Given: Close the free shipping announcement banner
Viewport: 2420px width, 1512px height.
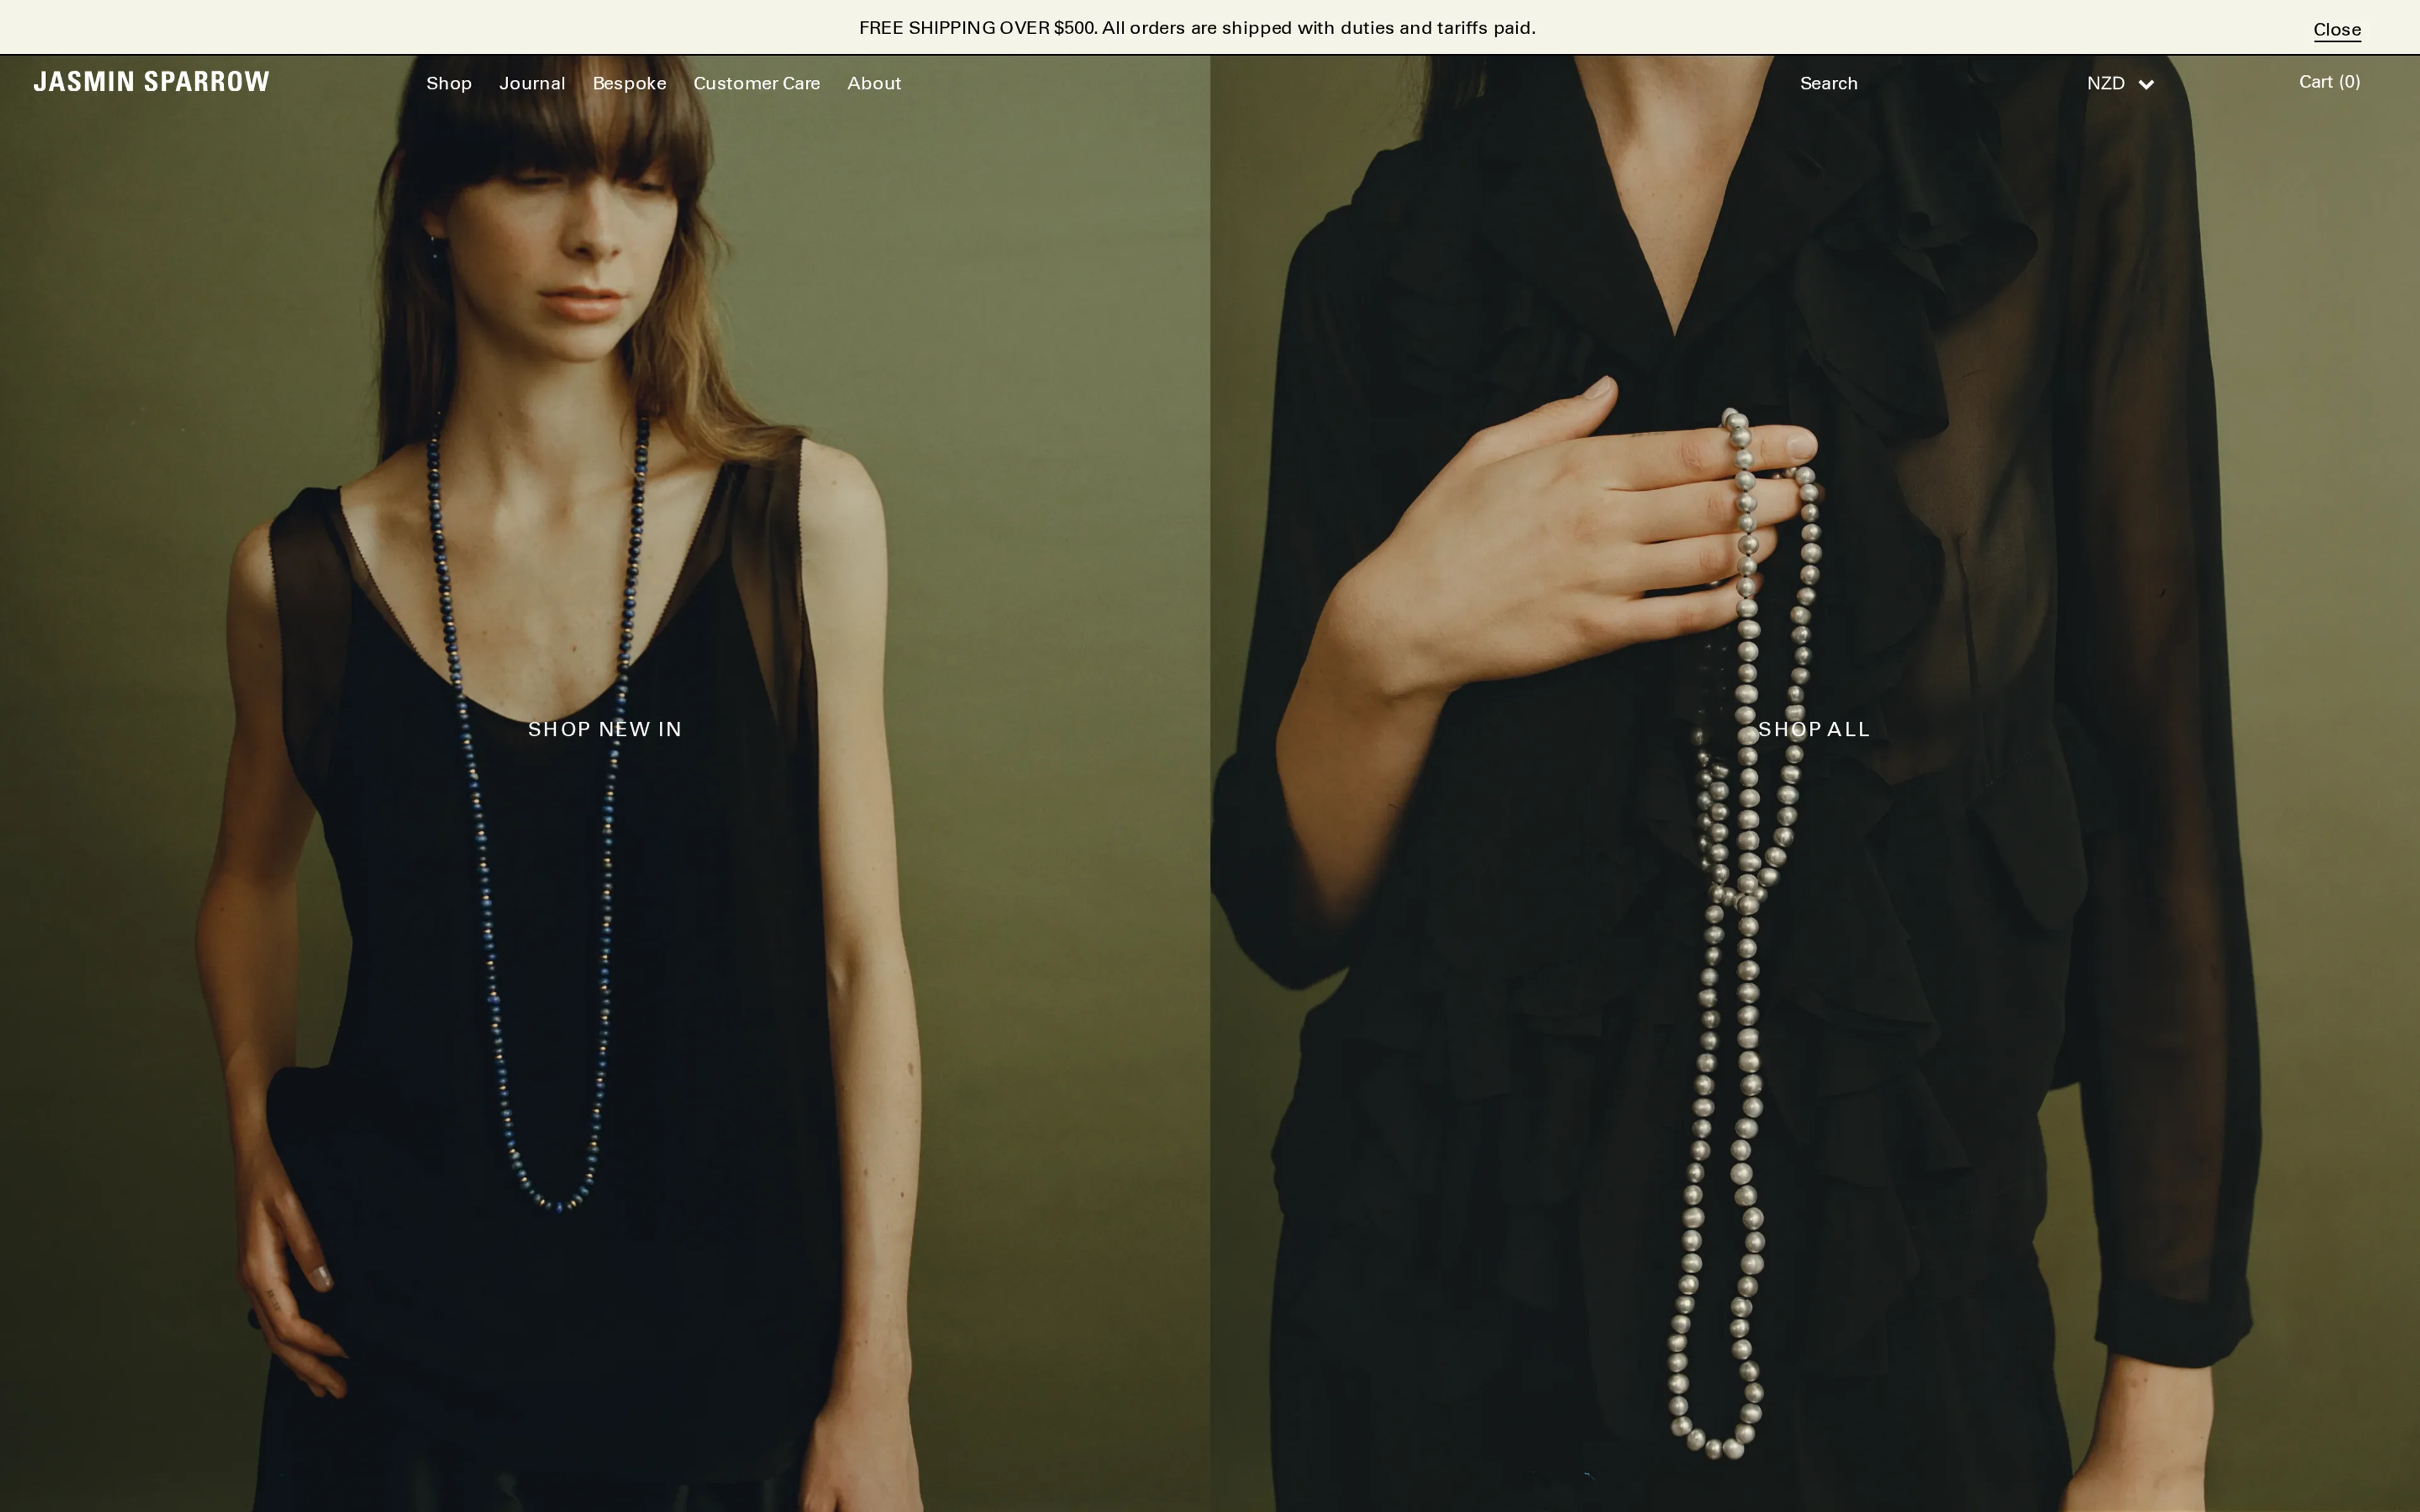Looking at the screenshot, I should (2336, 30).
